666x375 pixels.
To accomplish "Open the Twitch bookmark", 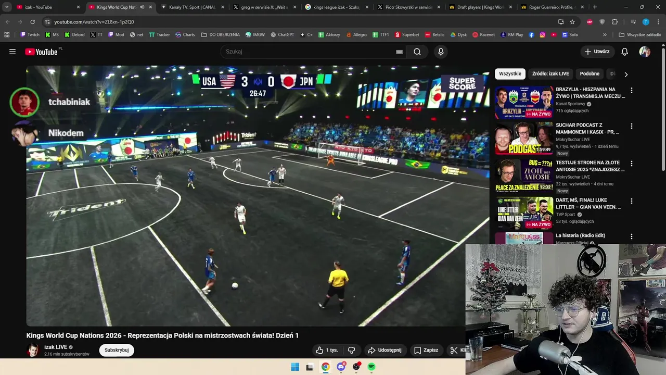I will (30, 35).
